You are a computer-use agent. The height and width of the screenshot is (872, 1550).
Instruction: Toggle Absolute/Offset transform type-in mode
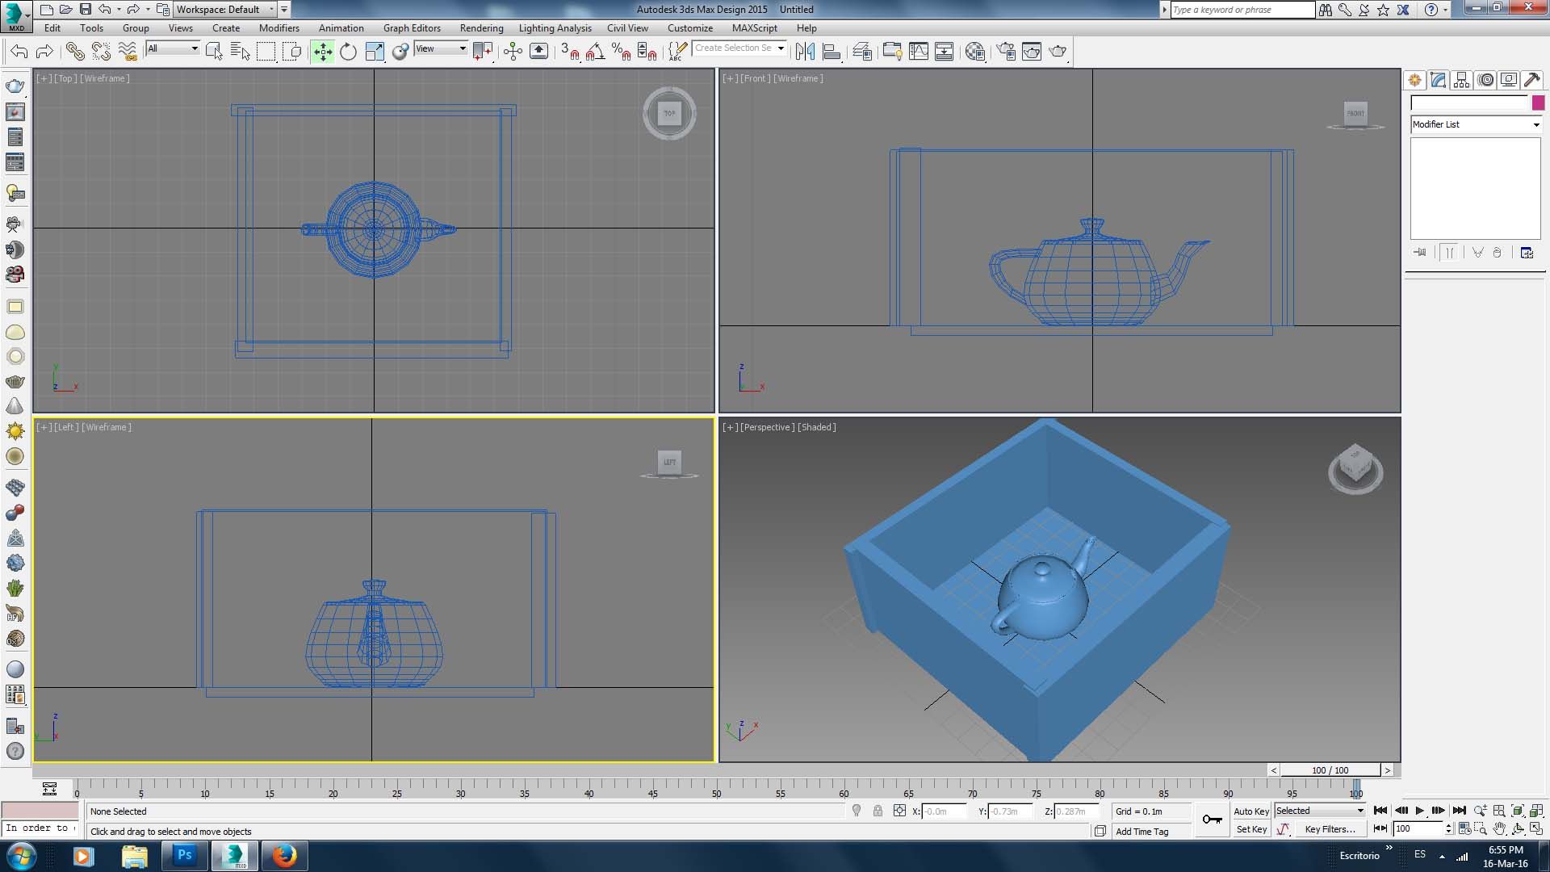click(x=899, y=811)
